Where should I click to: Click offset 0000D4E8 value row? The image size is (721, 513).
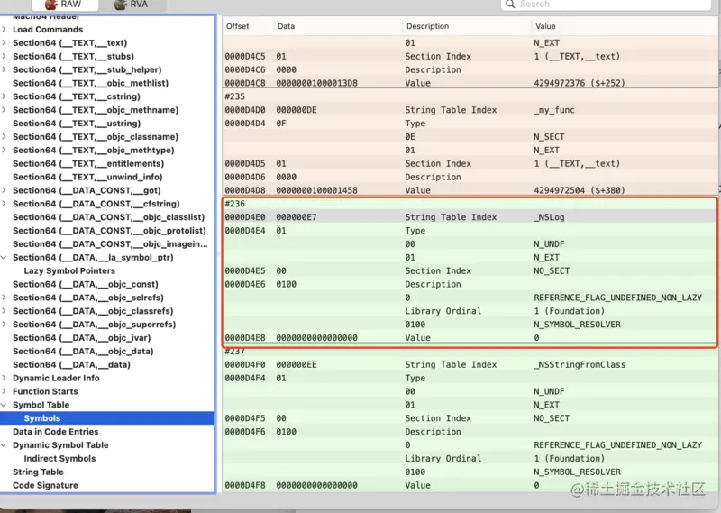click(470, 338)
